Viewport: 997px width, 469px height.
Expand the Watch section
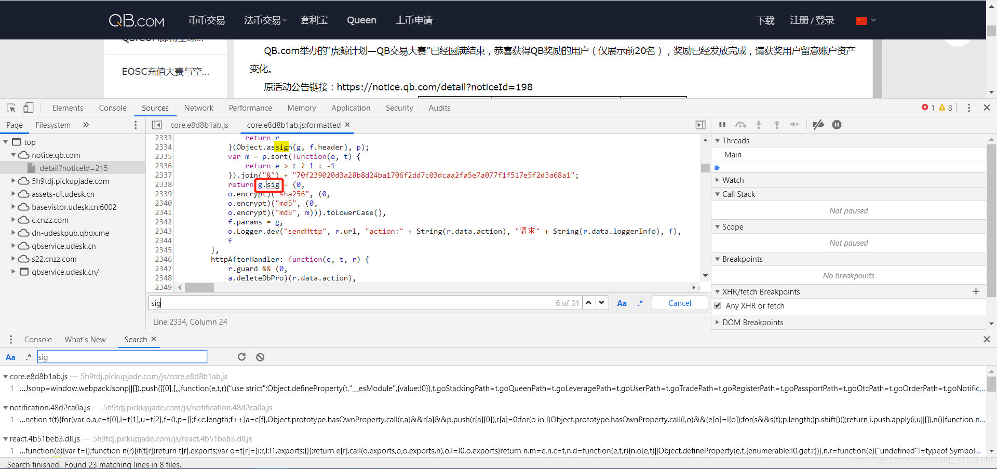718,180
